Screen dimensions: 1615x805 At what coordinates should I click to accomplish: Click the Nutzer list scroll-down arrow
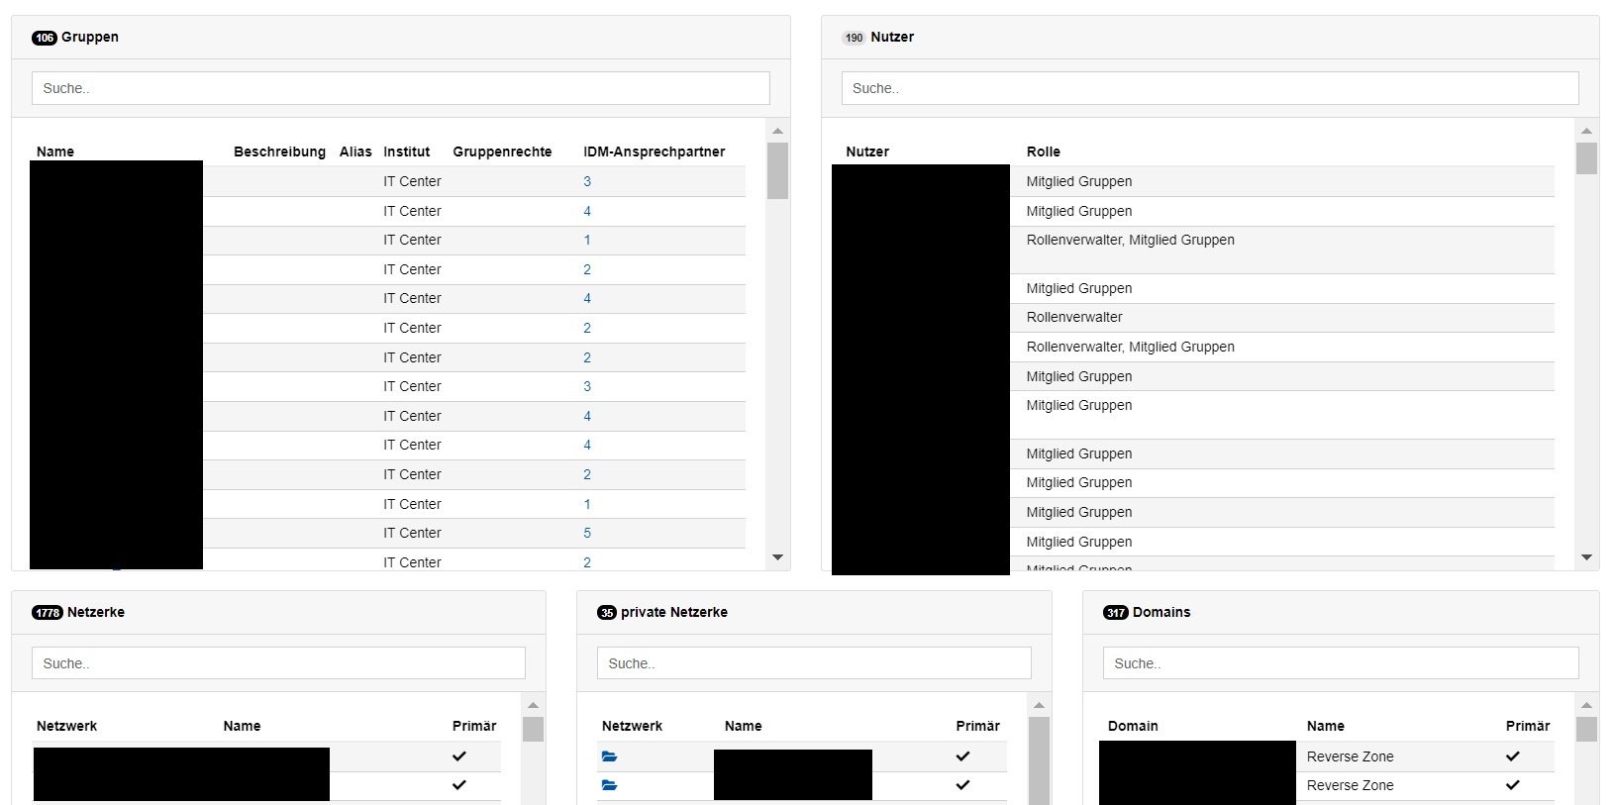(1586, 557)
